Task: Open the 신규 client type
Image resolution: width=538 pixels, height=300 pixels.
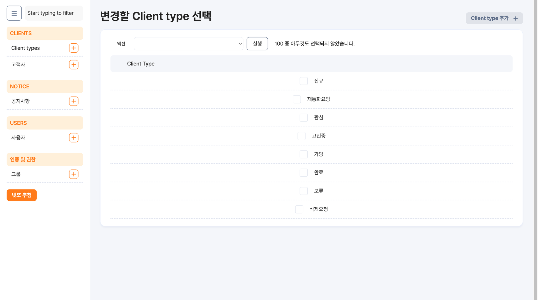Action: point(319,81)
